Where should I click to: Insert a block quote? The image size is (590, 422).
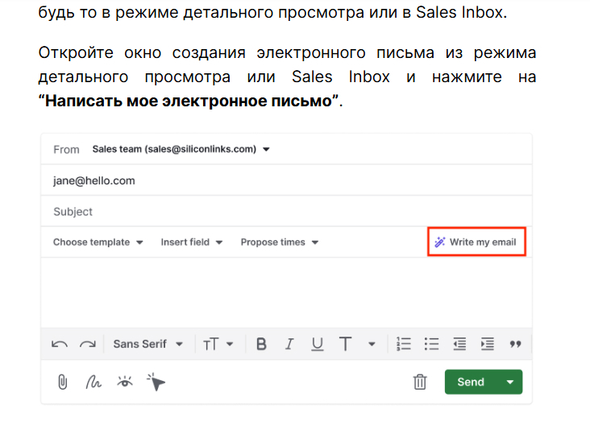(515, 344)
